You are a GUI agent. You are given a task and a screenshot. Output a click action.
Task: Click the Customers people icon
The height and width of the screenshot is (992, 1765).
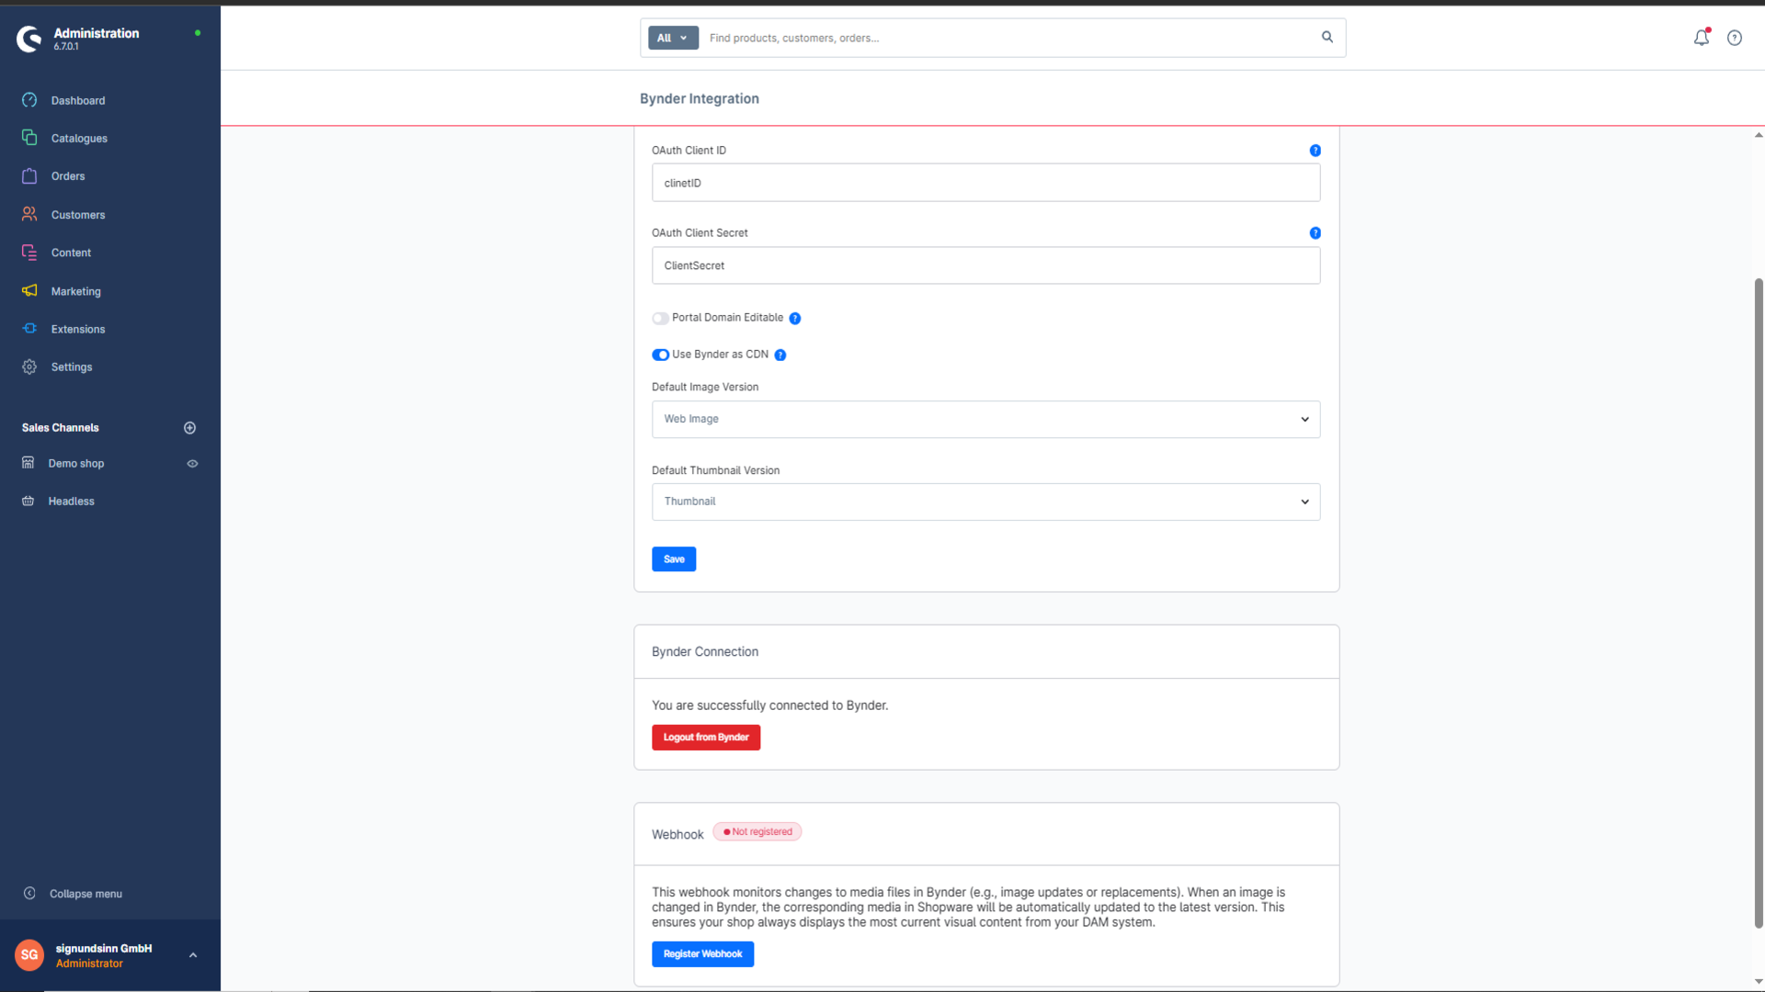click(29, 214)
